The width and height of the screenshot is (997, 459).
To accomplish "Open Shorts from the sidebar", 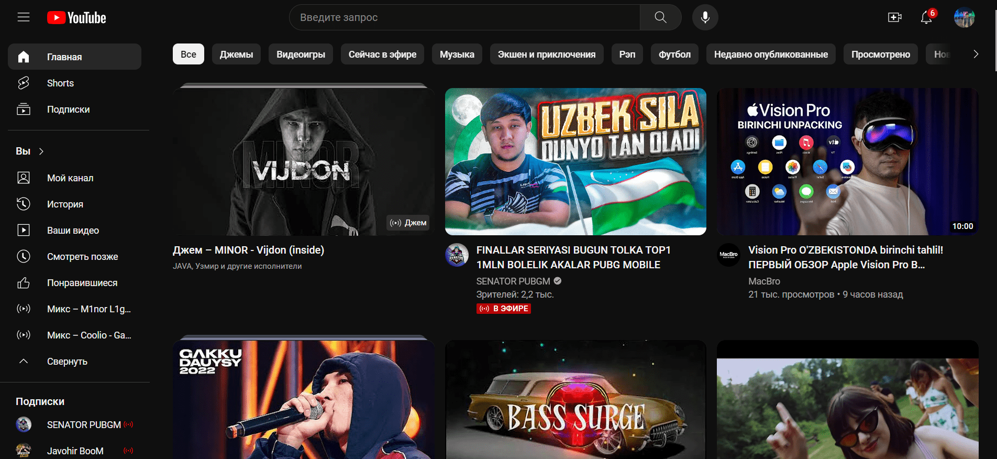I will click(74, 83).
